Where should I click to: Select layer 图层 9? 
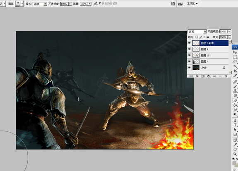coord(210,49)
